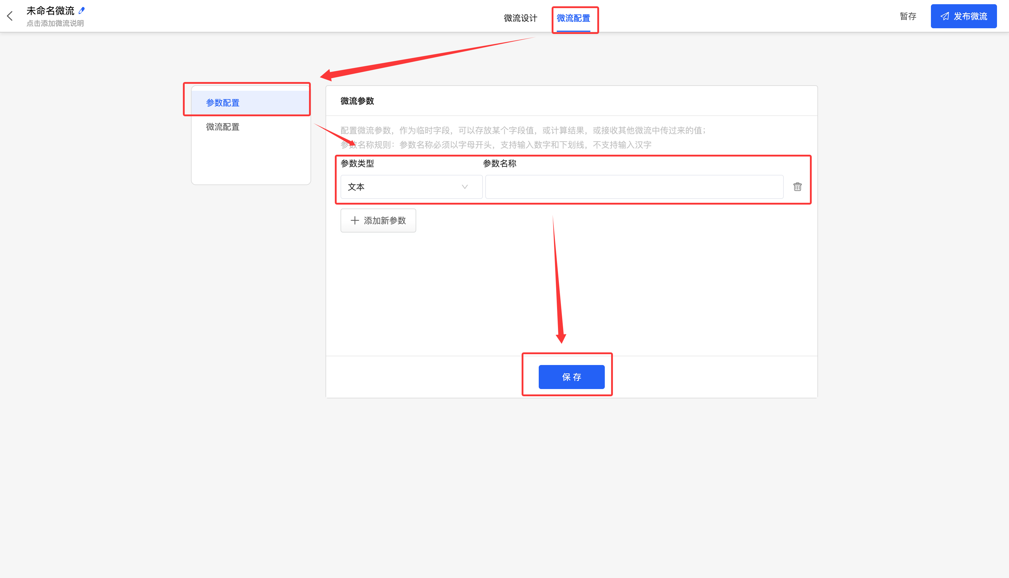Open 微流配置 in the left sidebar
Image resolution: width=1009 pixels, height=578 pixels.
223,127
